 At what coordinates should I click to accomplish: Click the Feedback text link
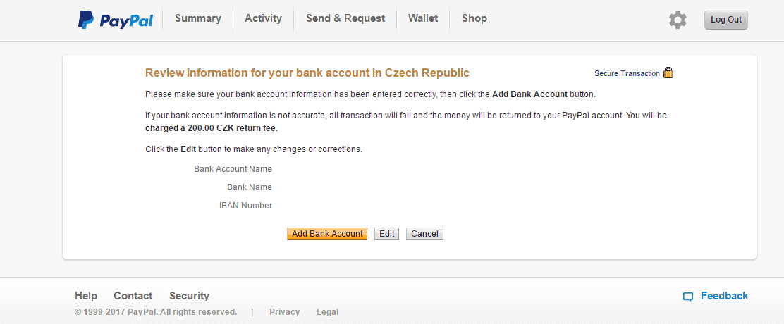(725, 296)
